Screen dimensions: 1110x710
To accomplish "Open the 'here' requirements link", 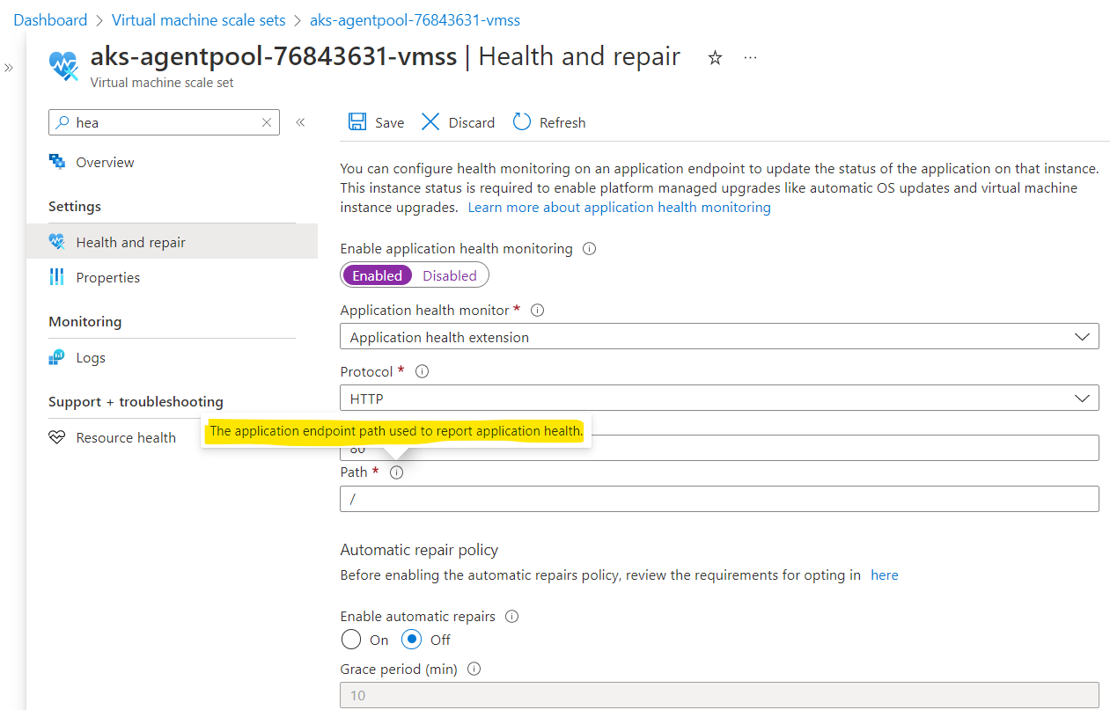I will (x=885, y=575).
